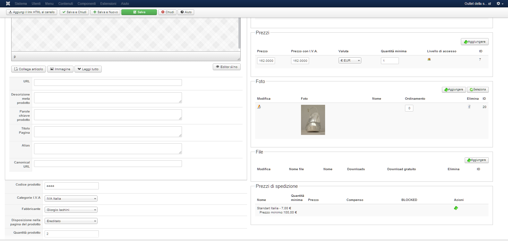This screenshot has width=508, height=241.
Task: Click the Aiuto toolbar button
Action: (186, 12)
